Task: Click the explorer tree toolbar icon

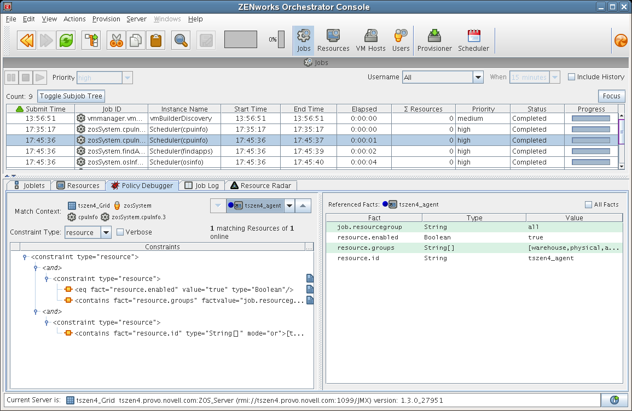Action: click(x=91, y=40)
